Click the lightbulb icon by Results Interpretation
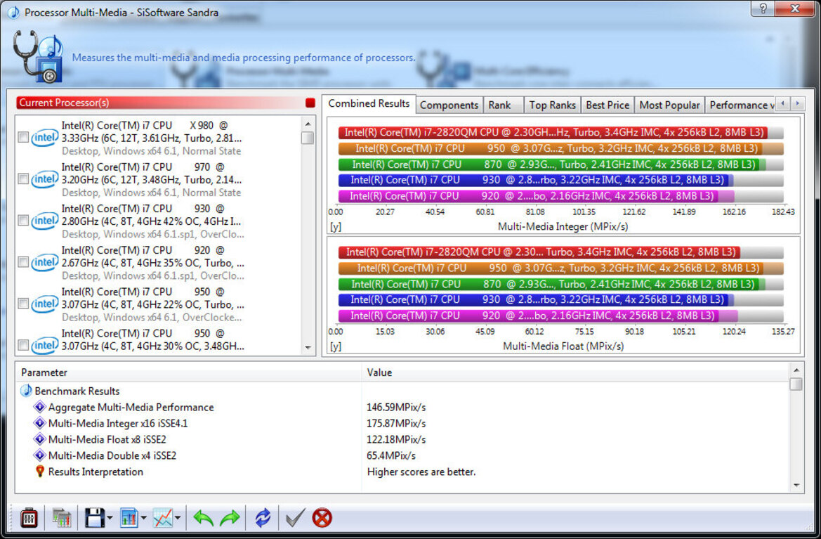Screen dimensions: 821x539 pyautogui.click(x=40, y=471)
